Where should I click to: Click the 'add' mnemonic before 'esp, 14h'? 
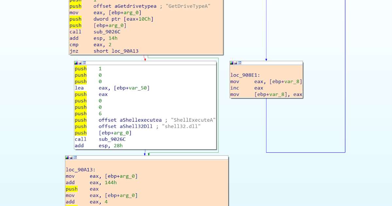(x=74, y=38)
